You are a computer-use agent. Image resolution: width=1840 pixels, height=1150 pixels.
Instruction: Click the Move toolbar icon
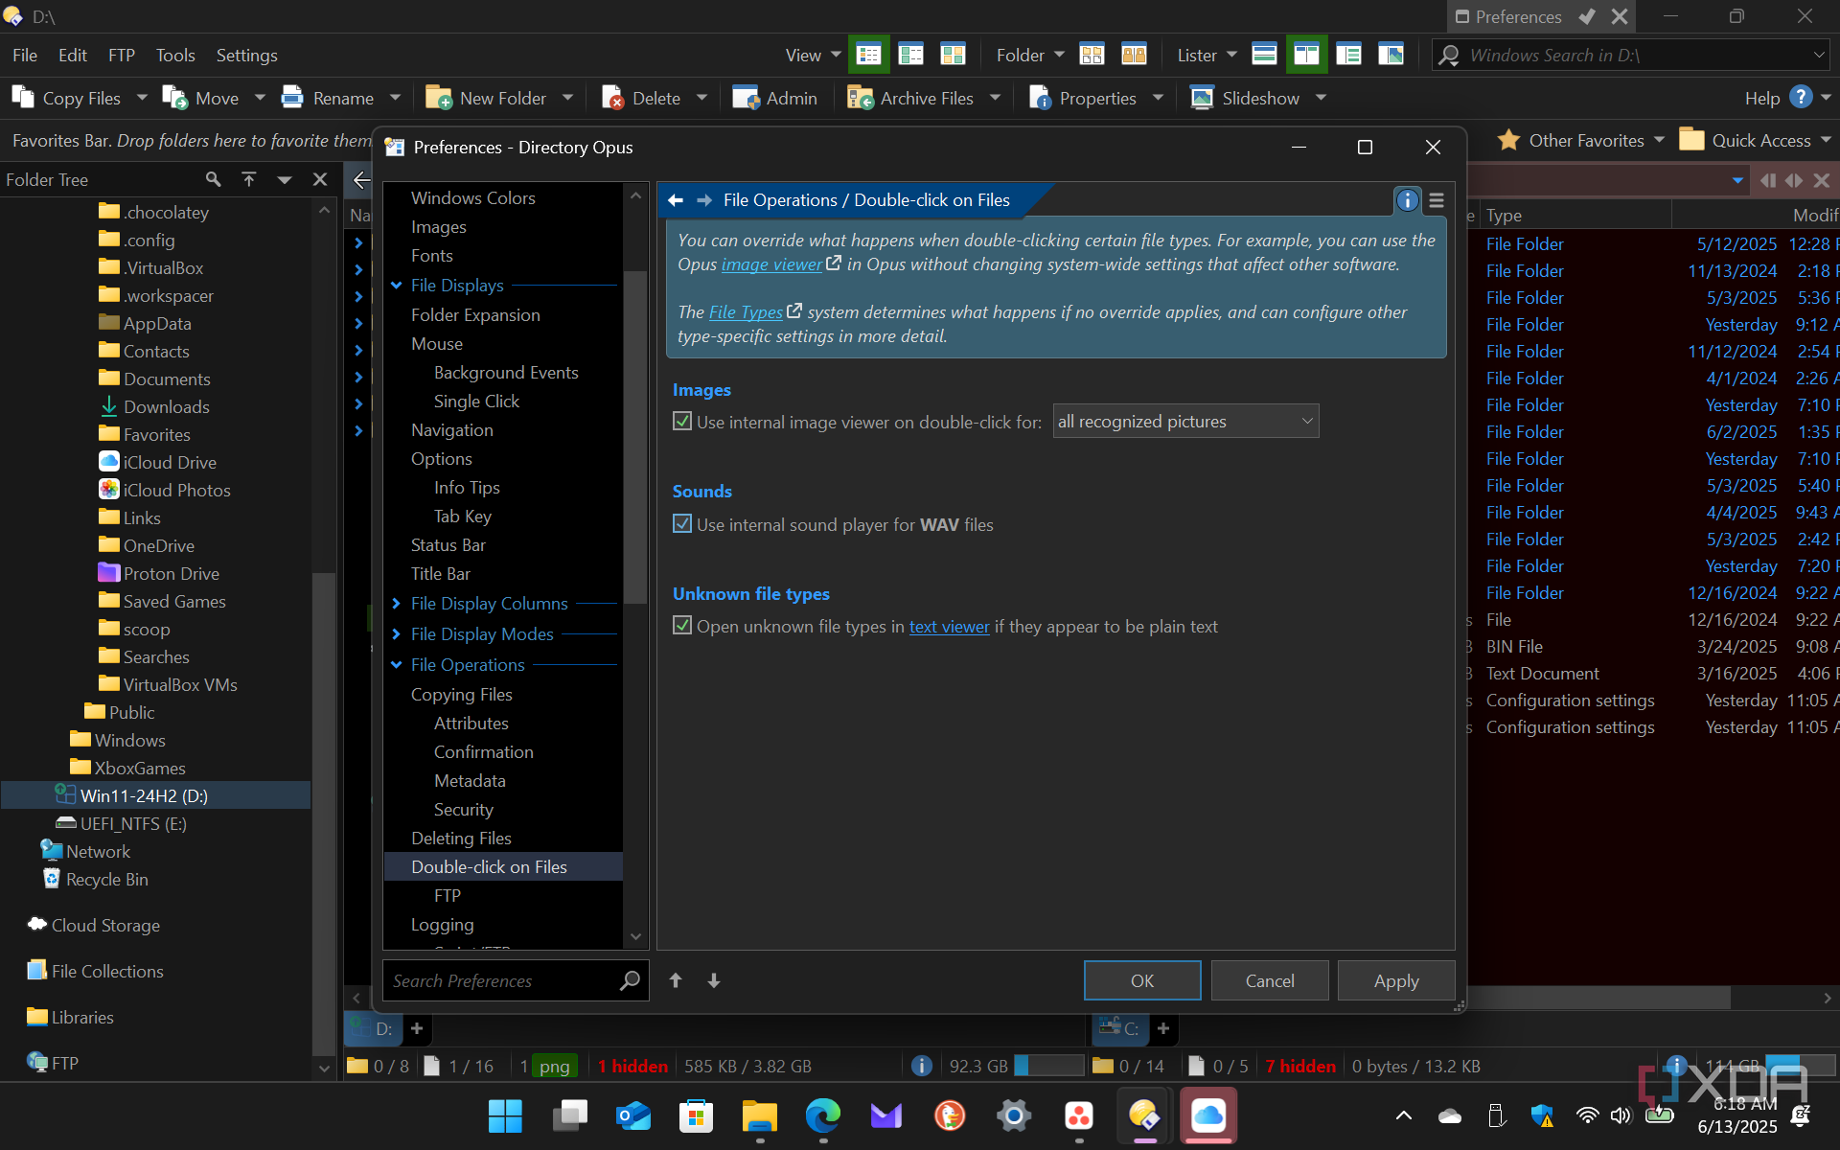pos(175,98)
